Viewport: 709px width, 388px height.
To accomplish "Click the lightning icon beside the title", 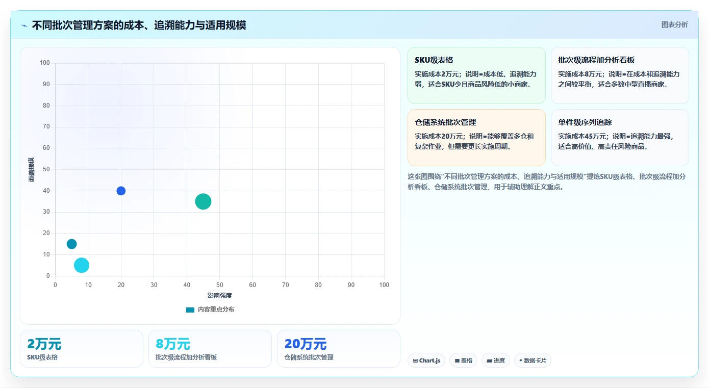I will [x=24, y=25].
